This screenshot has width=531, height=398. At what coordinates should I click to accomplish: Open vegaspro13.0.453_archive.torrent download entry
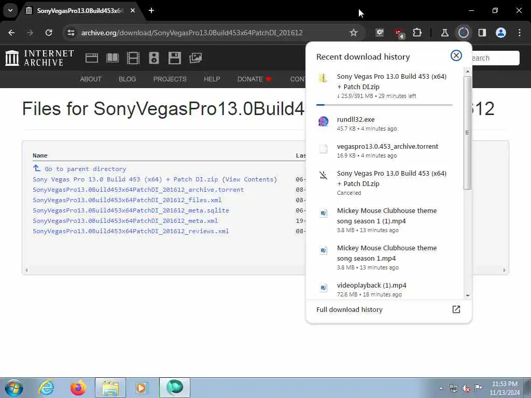tap(384, 151)
